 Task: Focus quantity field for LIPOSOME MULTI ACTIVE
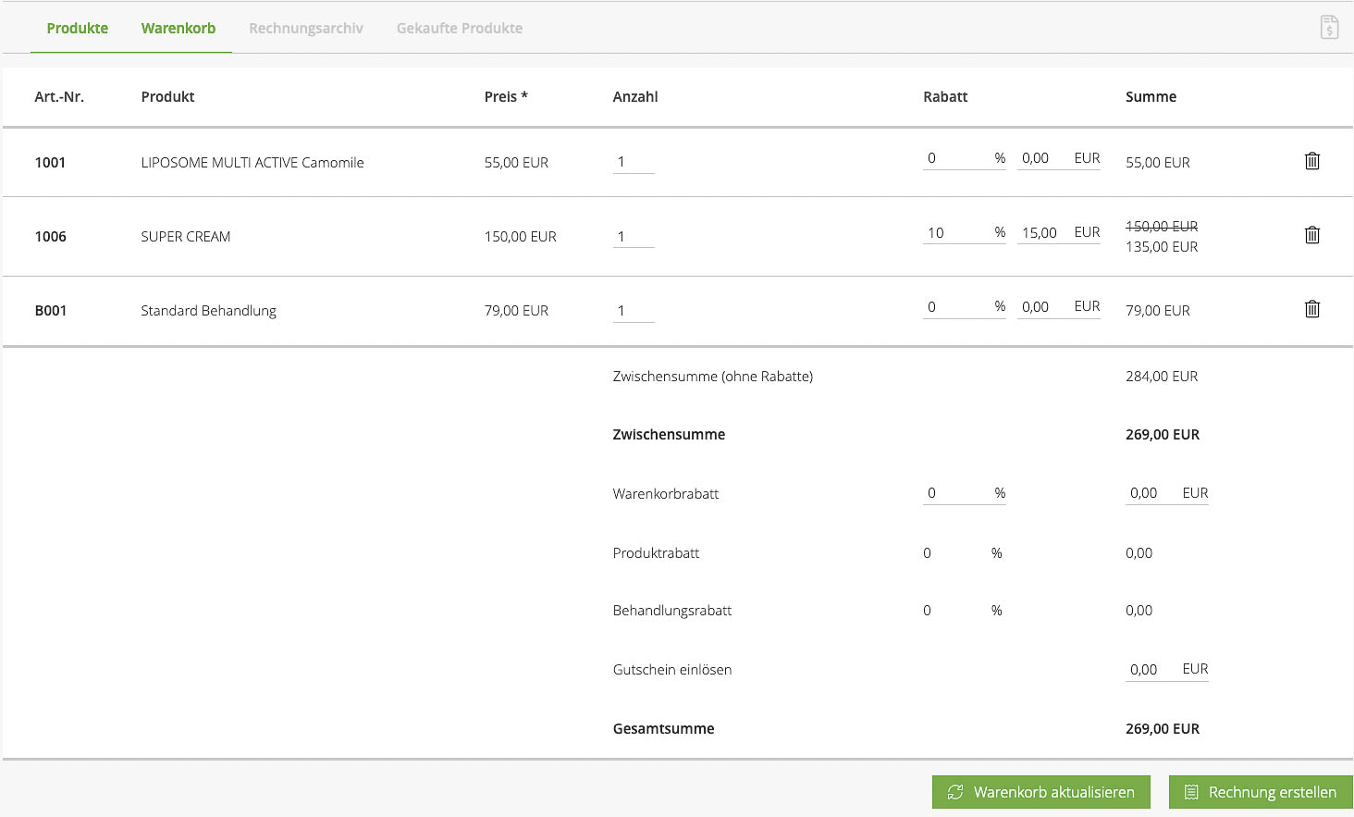(x=633, y=162)
